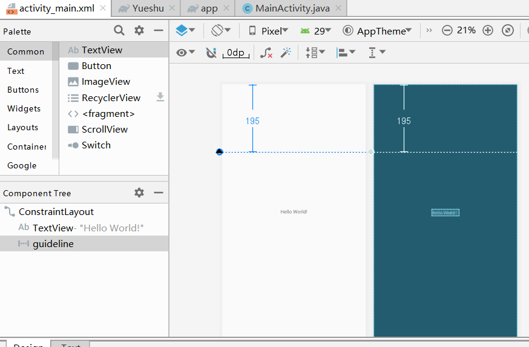
Task: Toggle guideline type arrow handle
Action: click(x=219, y=152)
